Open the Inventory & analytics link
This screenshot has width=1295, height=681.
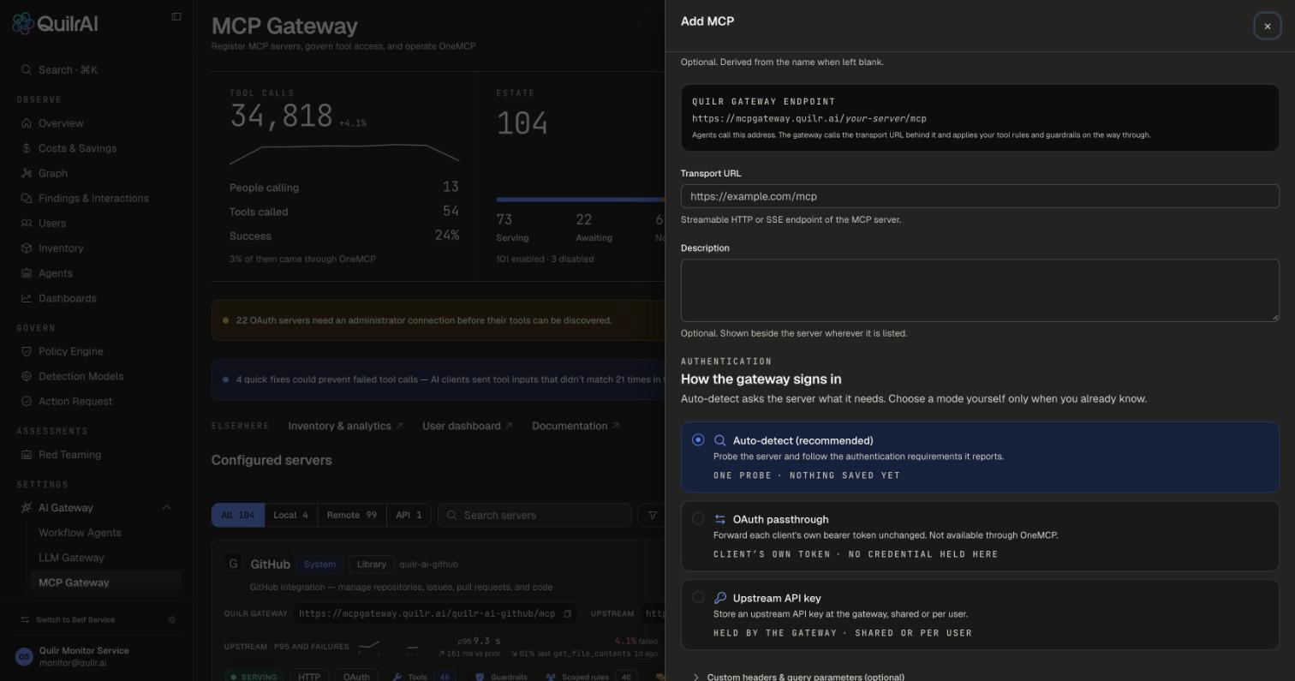coord(345,426)
